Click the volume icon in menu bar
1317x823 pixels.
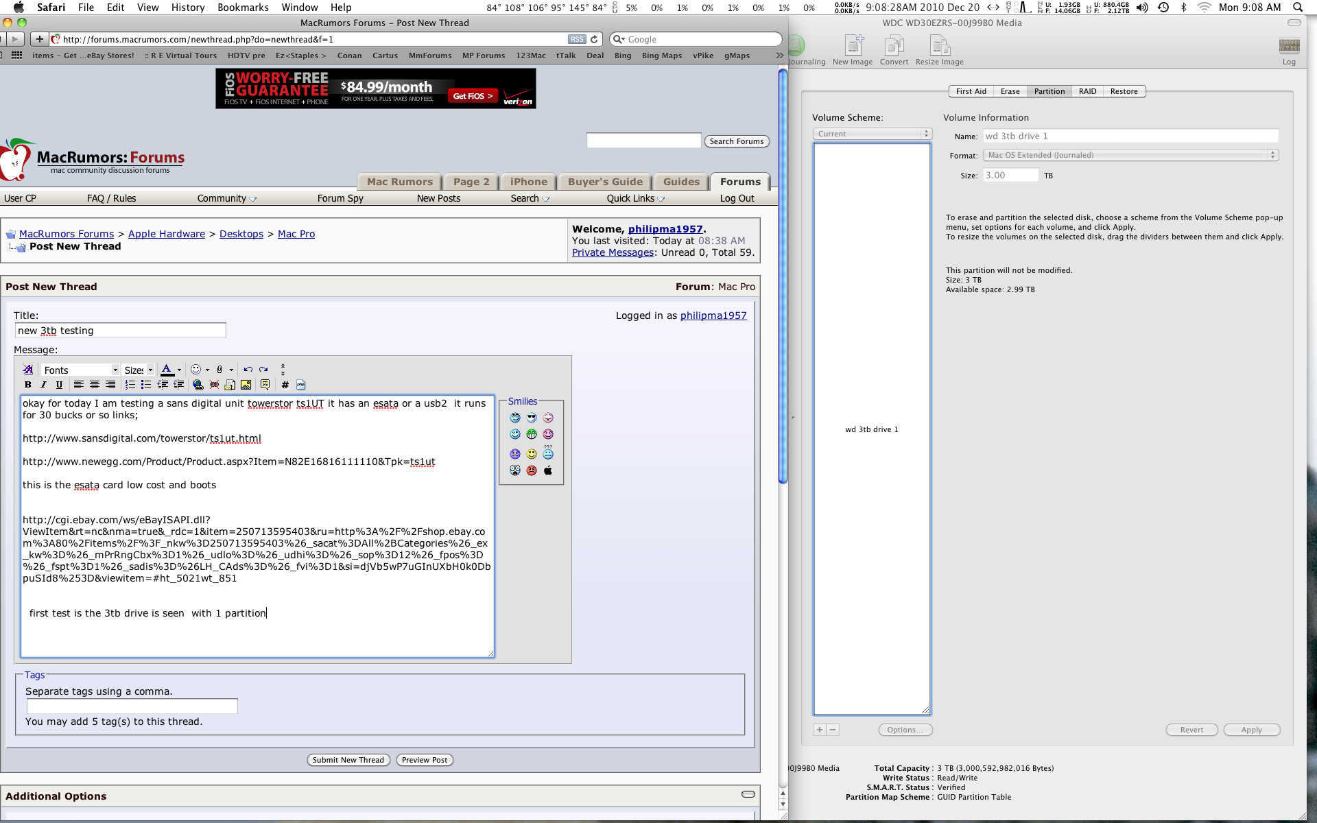tap(1142, 8)
